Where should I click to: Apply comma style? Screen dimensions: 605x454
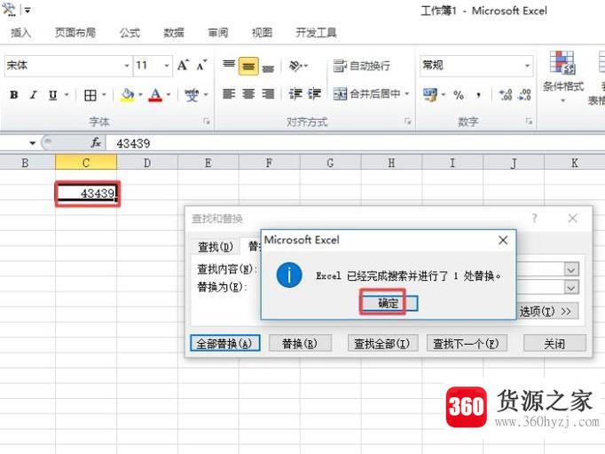pyautogui.click(x=478, y=95)
